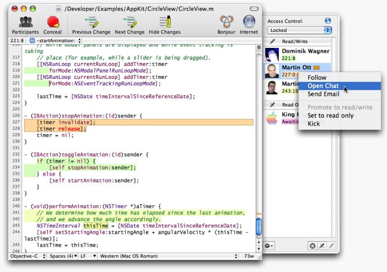Viewport: 387px width, 272px height.
Task: Go to Next Change
Action: point(129,22)
